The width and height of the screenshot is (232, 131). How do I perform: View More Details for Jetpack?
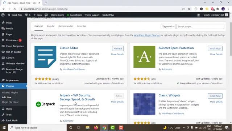(x=117, y=102)
